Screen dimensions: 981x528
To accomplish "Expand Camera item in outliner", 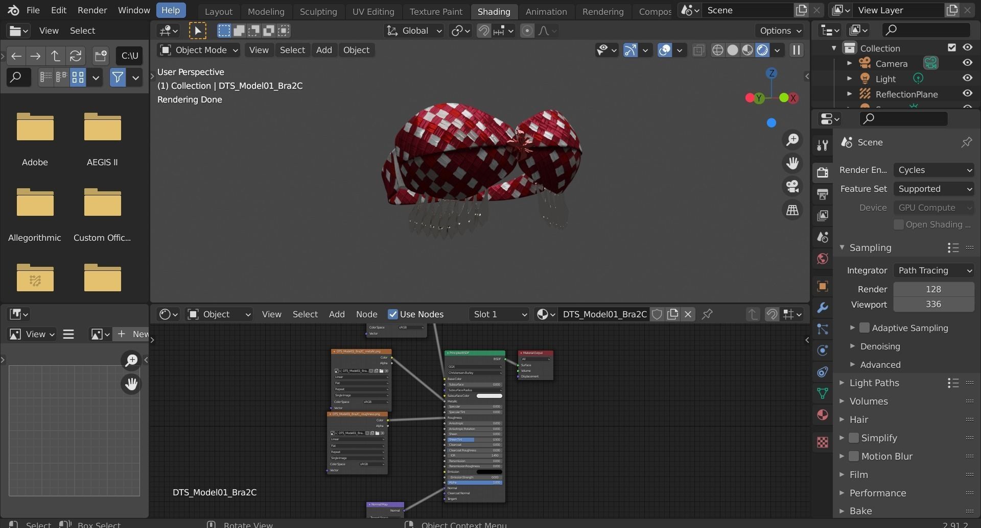I will (x=849, y=63).
